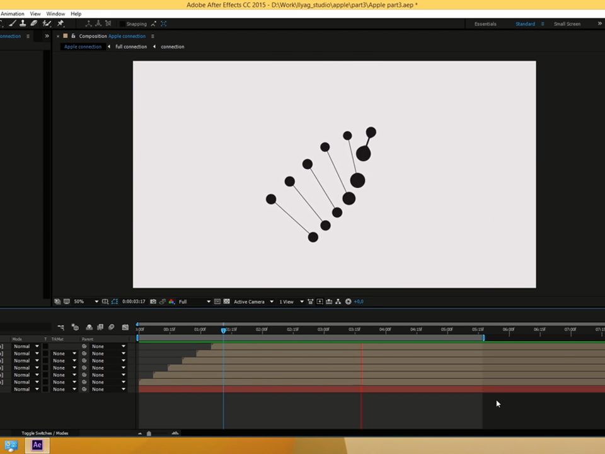Screen dimensions: 605x454
Task: Click Toggle Switches / Modes button
Action: pyautogui.click(x=45, y=433)
